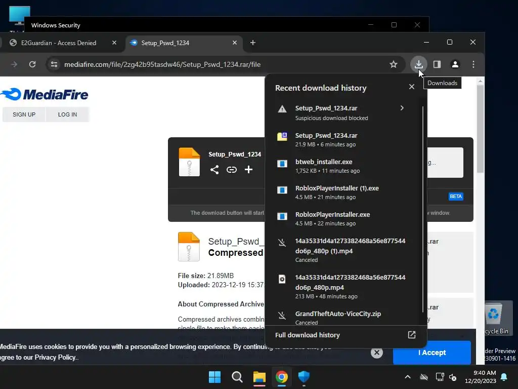518x389 pixels.
Task: Switch to E2Guardian - Access Denied tab
Action: (59, 43)
